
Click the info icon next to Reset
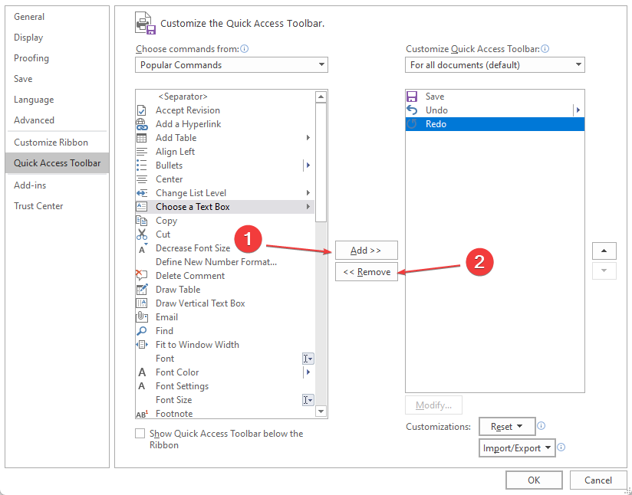click(x=541, y=426)
